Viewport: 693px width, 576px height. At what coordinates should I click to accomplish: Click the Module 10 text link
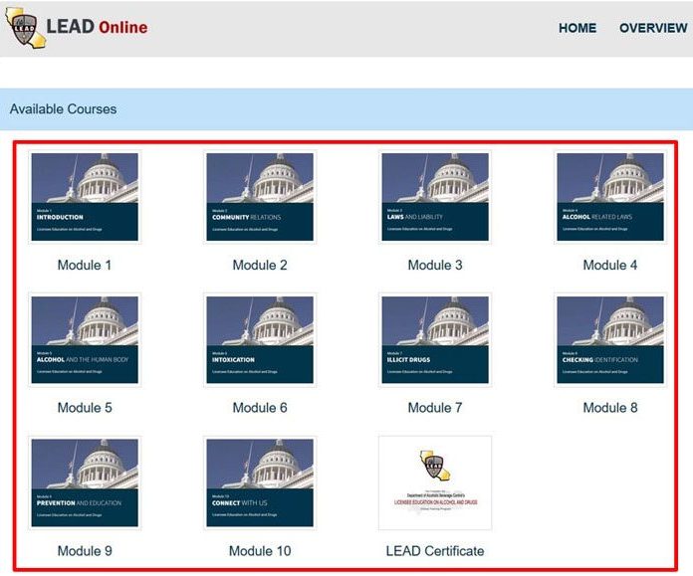(260, 551)
